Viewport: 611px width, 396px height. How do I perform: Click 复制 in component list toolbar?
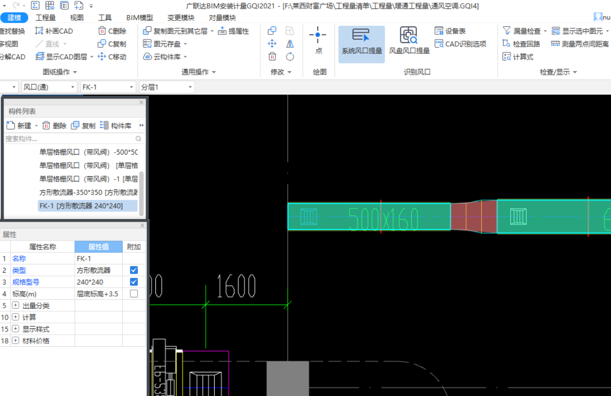83,126
